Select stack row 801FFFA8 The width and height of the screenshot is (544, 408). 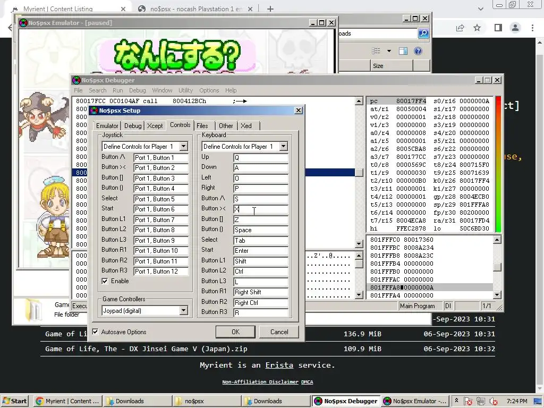[x=429, y=287]
